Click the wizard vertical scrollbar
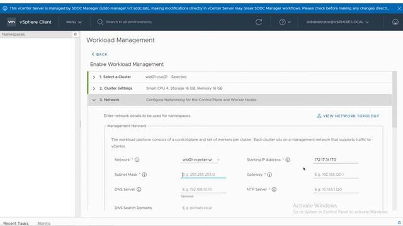The height and width of the screenshot is (226, 403). pyautogui.click(x=395, y=99)
